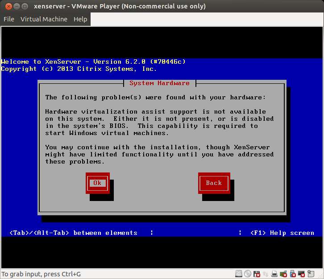Click the message log note icon
Viewport: 324px width, 279px height.
(x=311, y=274)
